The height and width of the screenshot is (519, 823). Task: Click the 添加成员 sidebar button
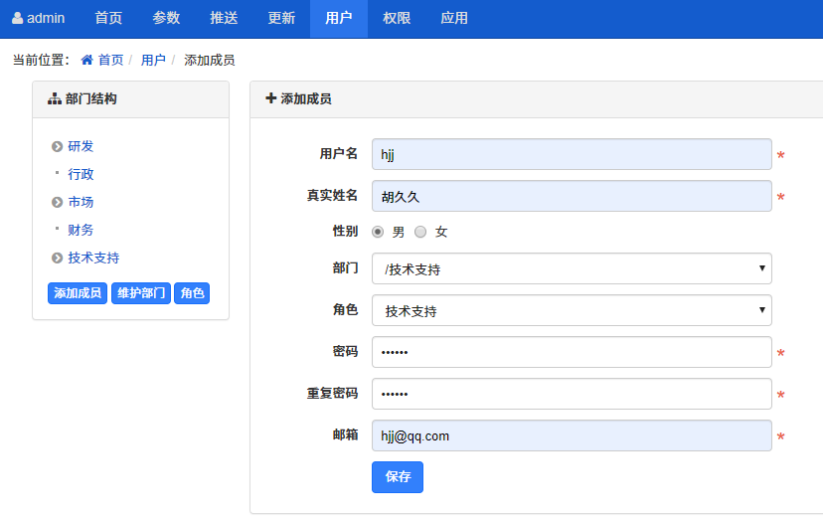pos(78,293)
